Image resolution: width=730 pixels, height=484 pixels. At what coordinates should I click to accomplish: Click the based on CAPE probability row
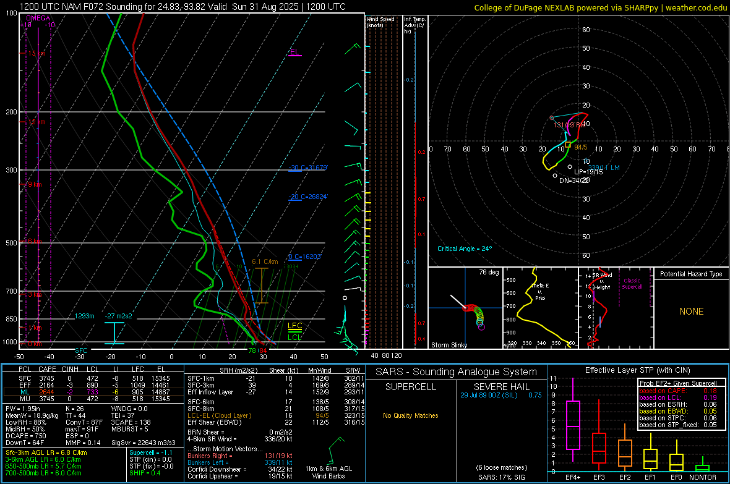[x=678, y=391]
